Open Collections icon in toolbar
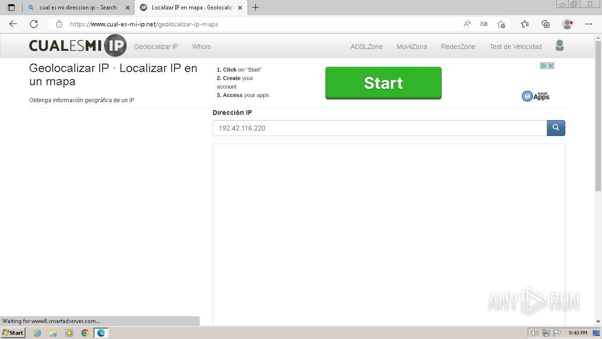 coord(546,24)
